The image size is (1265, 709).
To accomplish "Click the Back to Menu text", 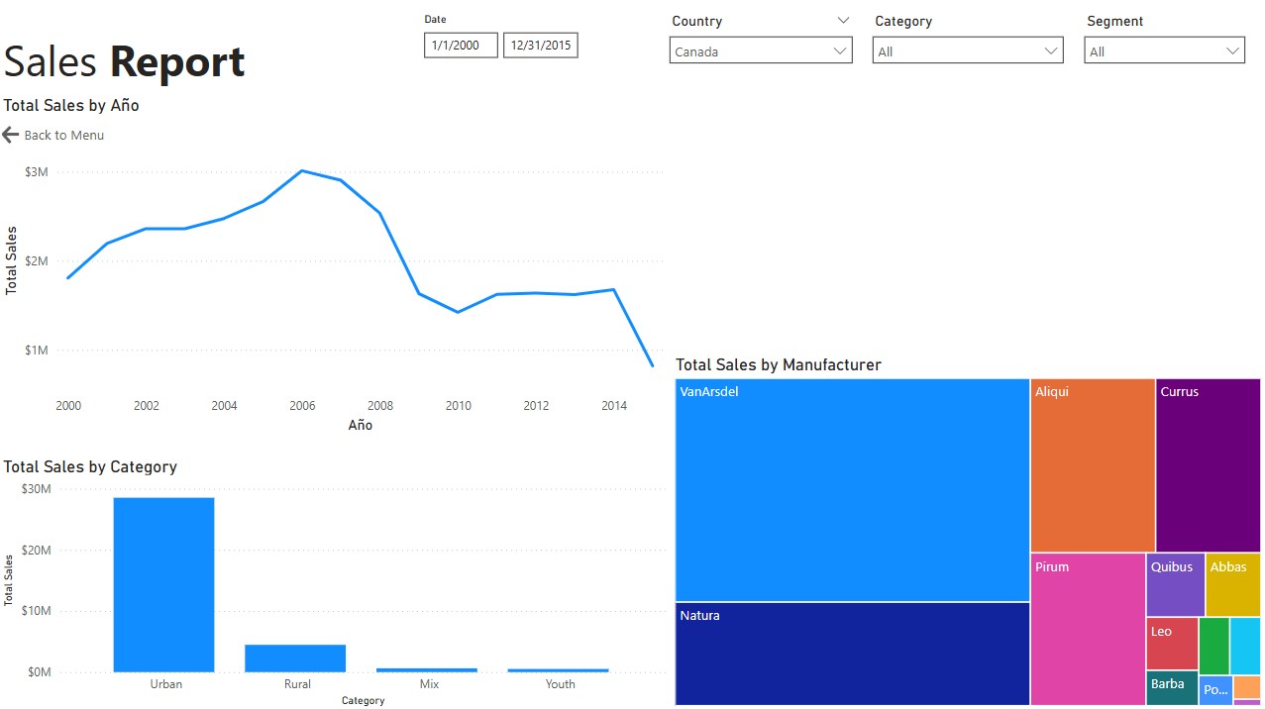I will pyautogui.click(x=63, y=135).
